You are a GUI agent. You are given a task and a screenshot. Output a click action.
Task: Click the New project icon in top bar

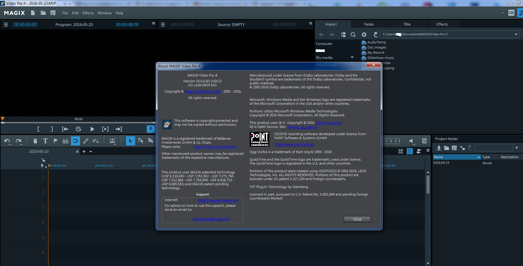point(33,13)
